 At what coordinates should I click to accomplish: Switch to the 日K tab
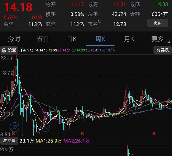point(72,39)
